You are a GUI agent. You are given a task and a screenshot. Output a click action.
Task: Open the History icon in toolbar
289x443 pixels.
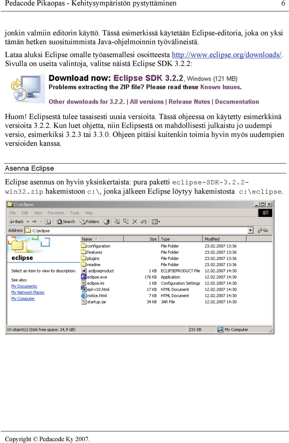(x=107, y=222)
